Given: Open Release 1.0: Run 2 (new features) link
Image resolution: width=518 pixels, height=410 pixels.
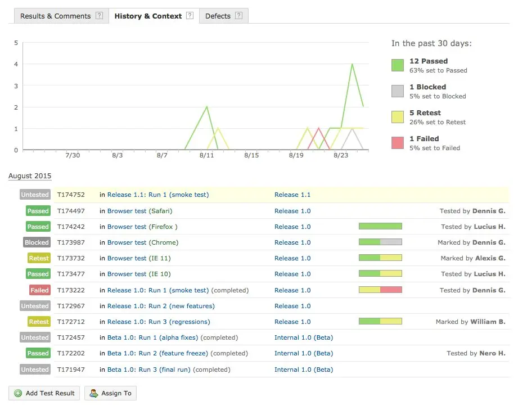Looking at the screenshot, I should pyautogui.click(x=161, y=306).
